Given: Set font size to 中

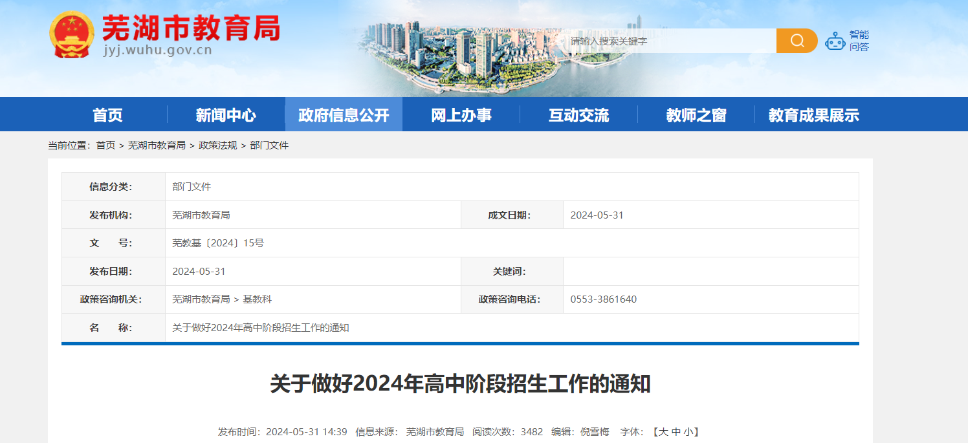Looking at the screenshot, I should click(676, 432).
